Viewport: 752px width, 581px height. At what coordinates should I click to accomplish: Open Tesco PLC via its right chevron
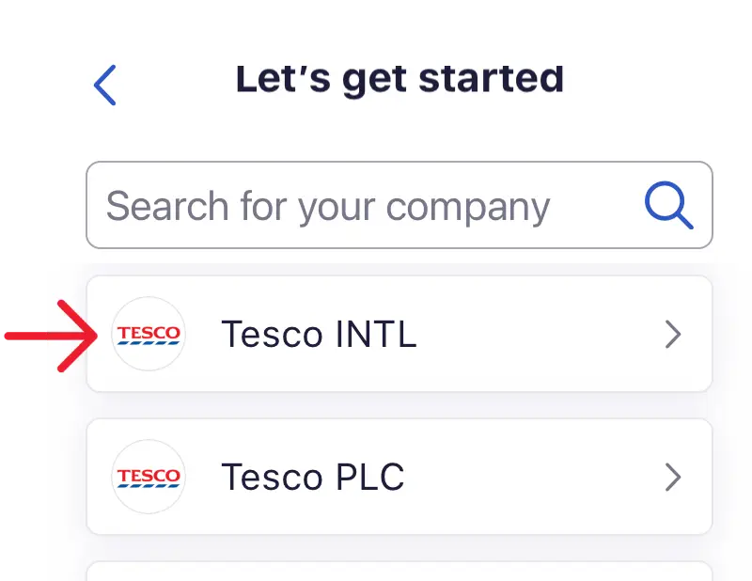point(672,478)
